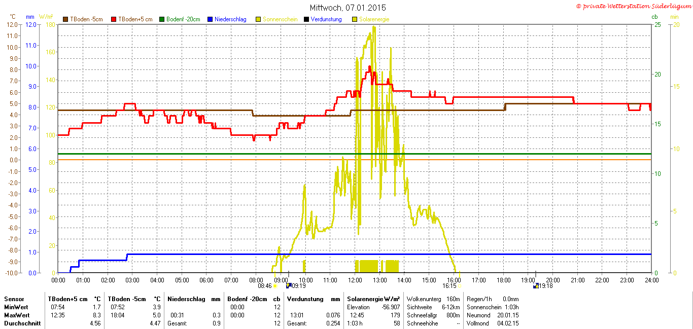Viewport: 693px width, 329px height.
Task: Click the Solarenergie W/m² table column header
Action: point(373,299)
